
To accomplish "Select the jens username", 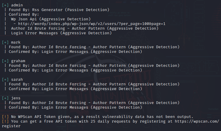I will 16,98.
